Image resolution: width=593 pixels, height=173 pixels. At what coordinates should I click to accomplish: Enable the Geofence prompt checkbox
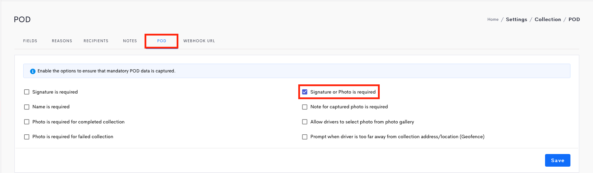(x=305, y=137)
